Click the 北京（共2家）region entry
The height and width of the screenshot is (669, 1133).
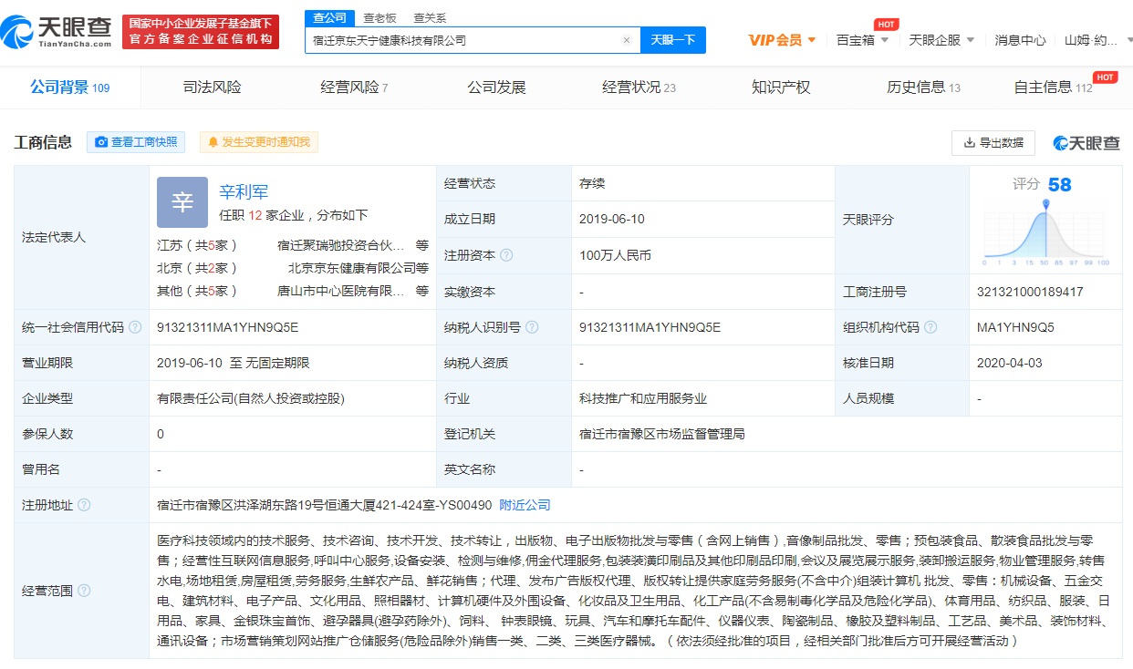[x=198, y=268]
